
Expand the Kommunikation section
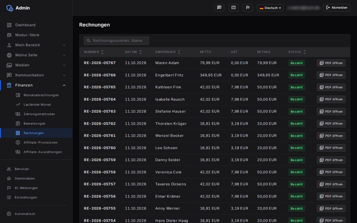point(36,75)
